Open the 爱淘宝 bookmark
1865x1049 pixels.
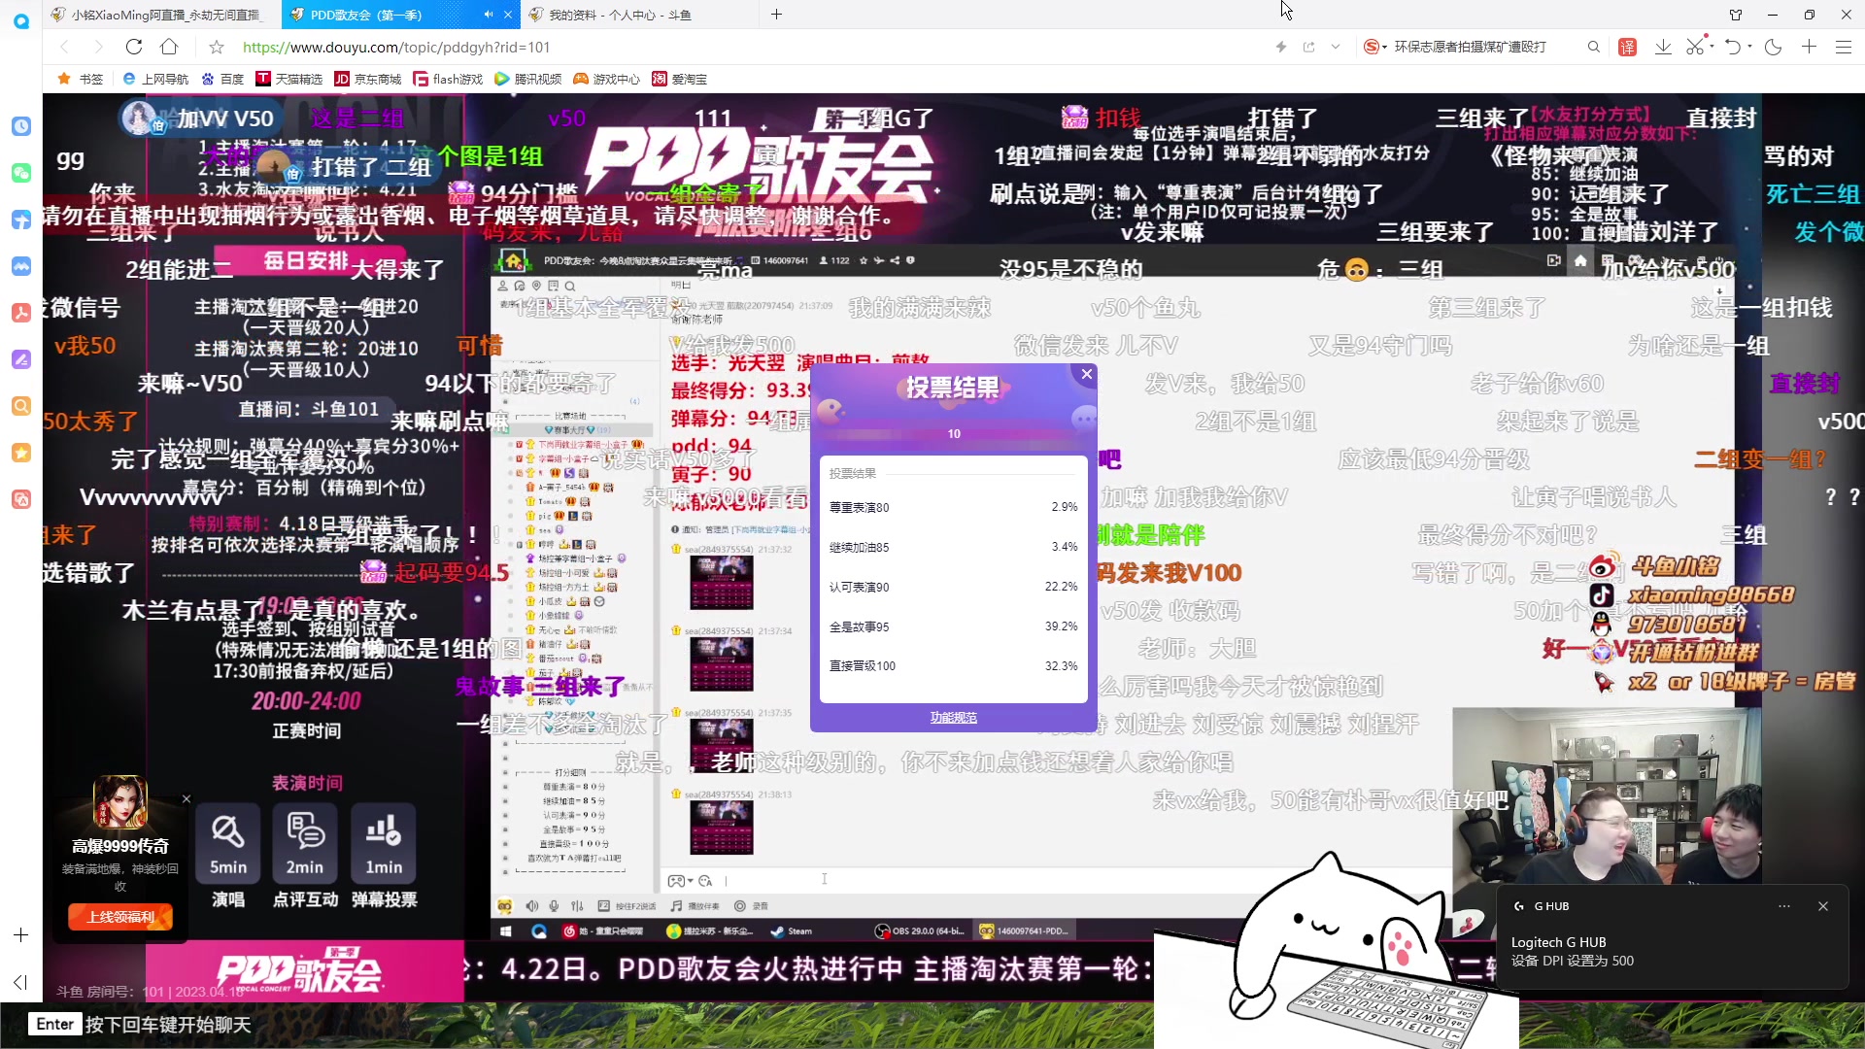pos(680,79)
